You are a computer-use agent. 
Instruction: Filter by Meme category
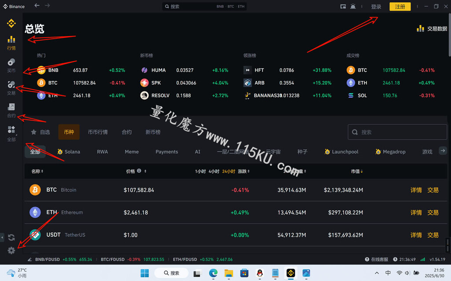point(132,152)
